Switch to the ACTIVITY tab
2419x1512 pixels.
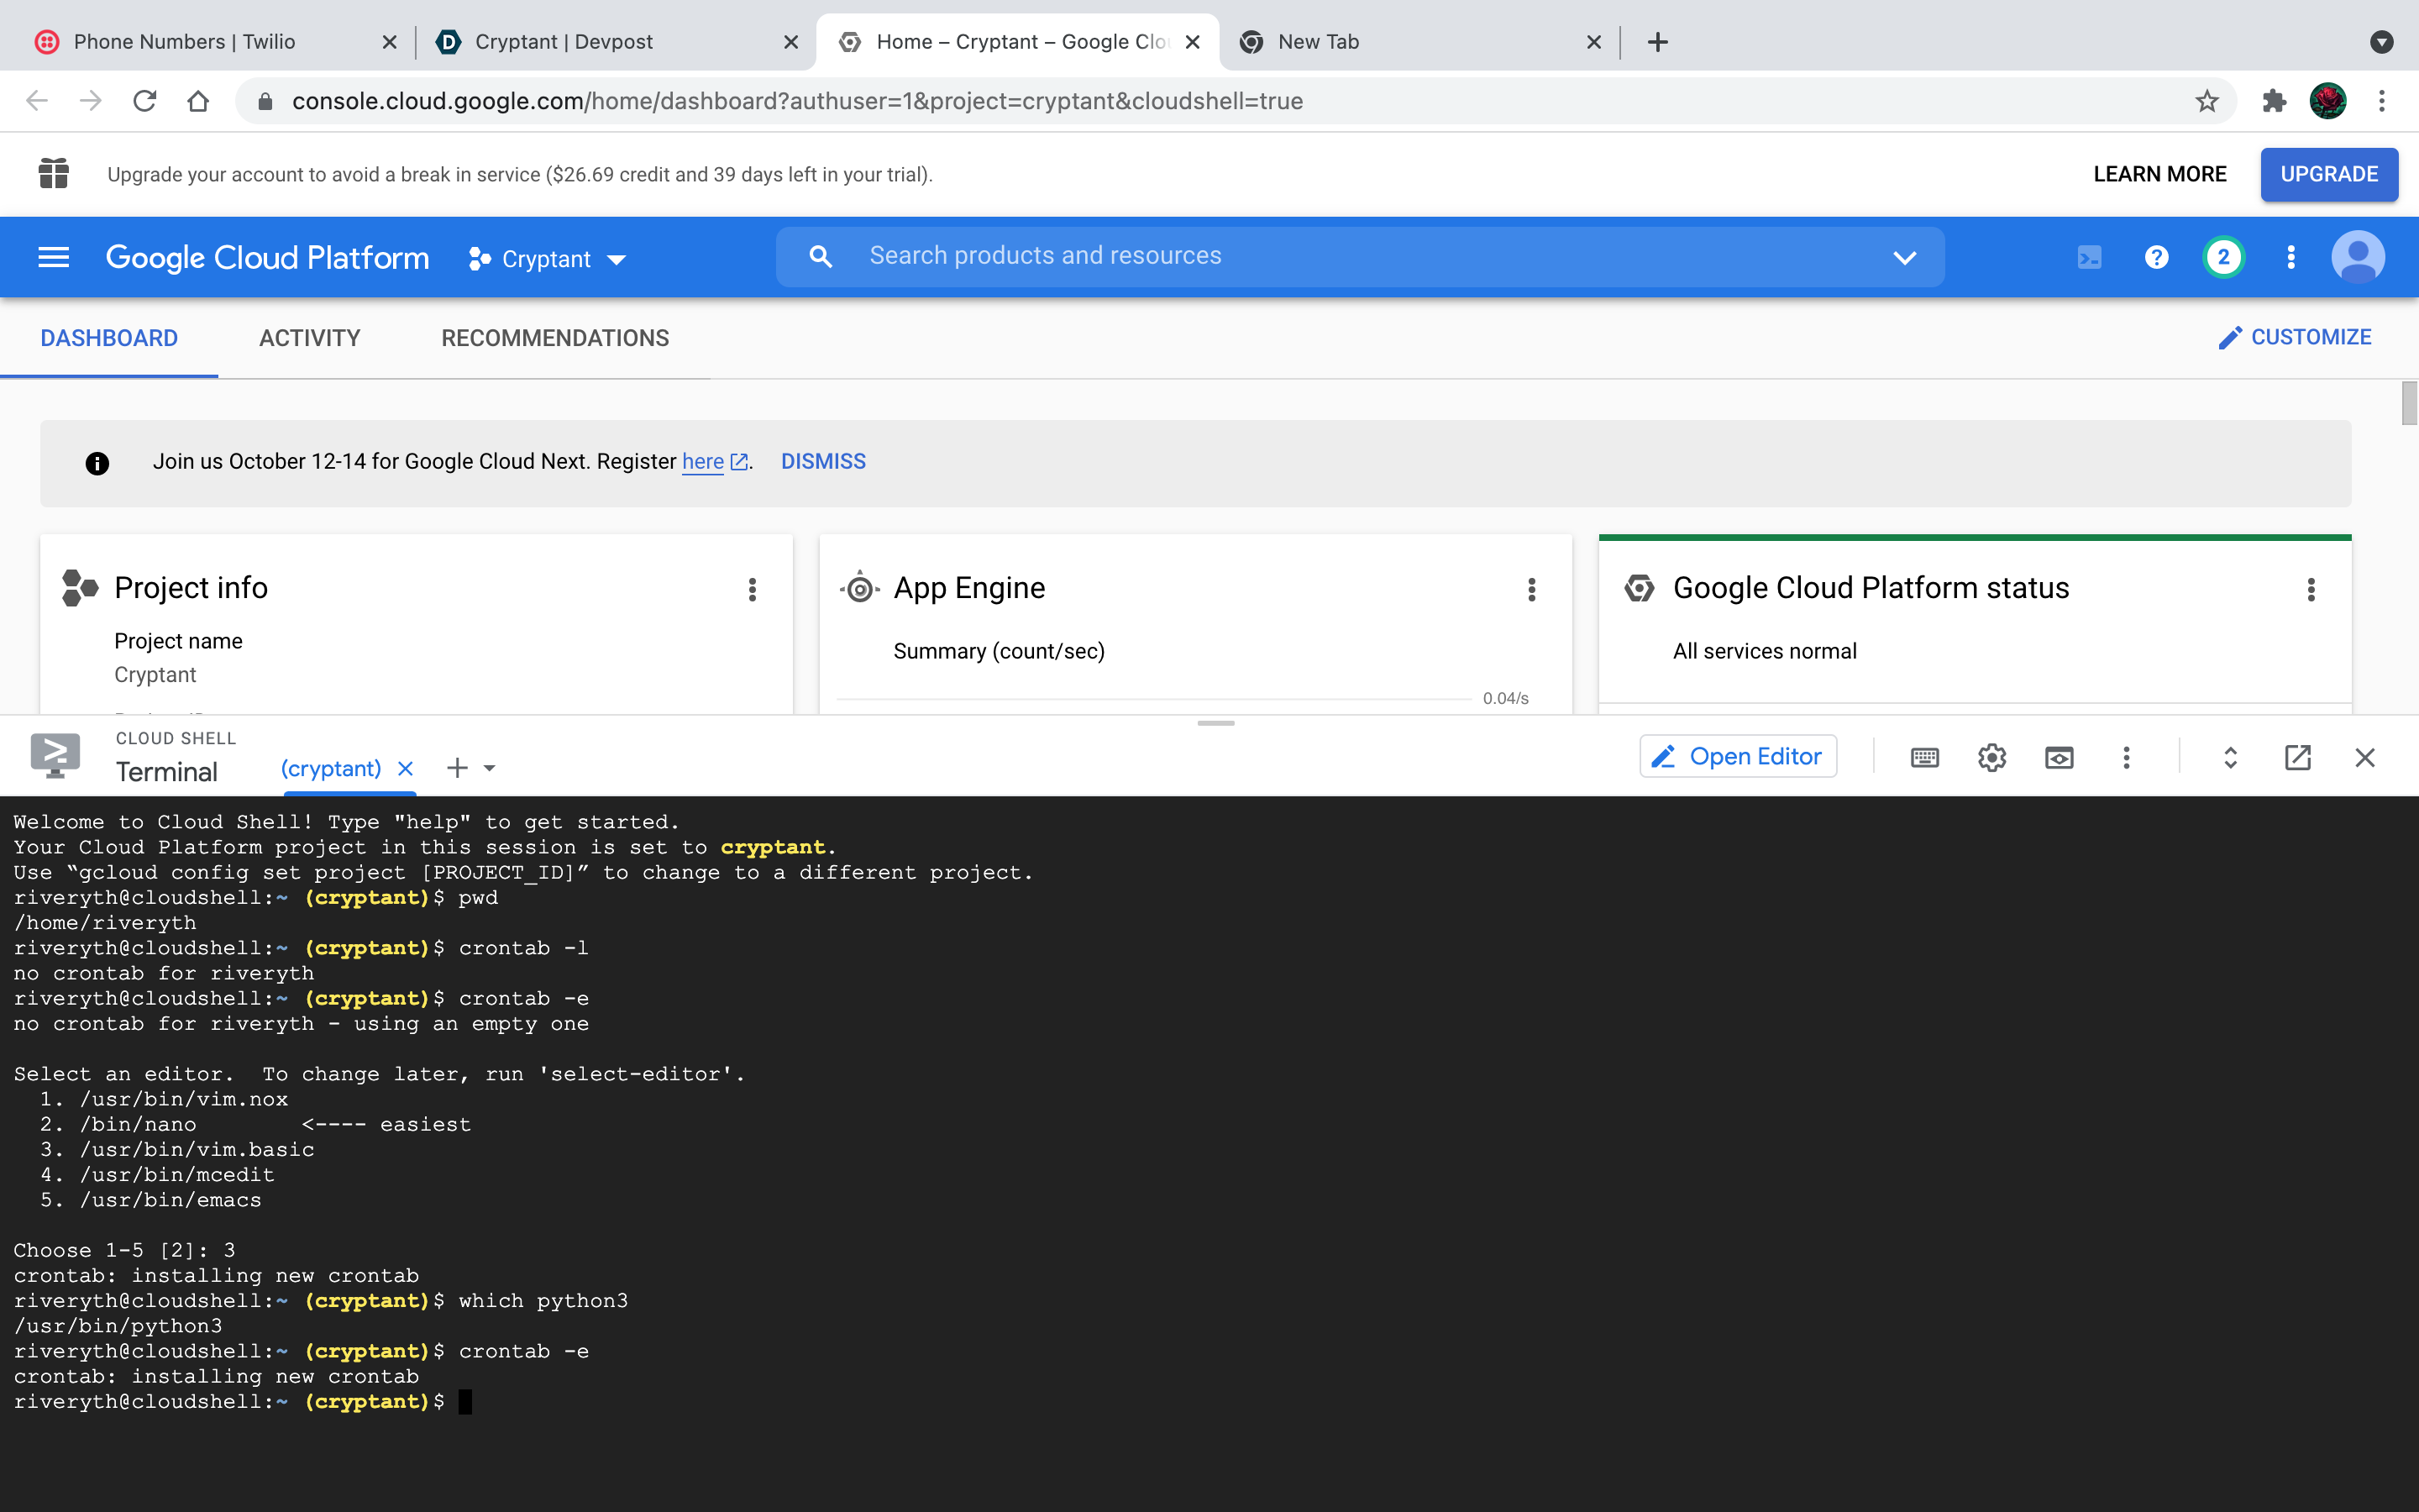309,338
